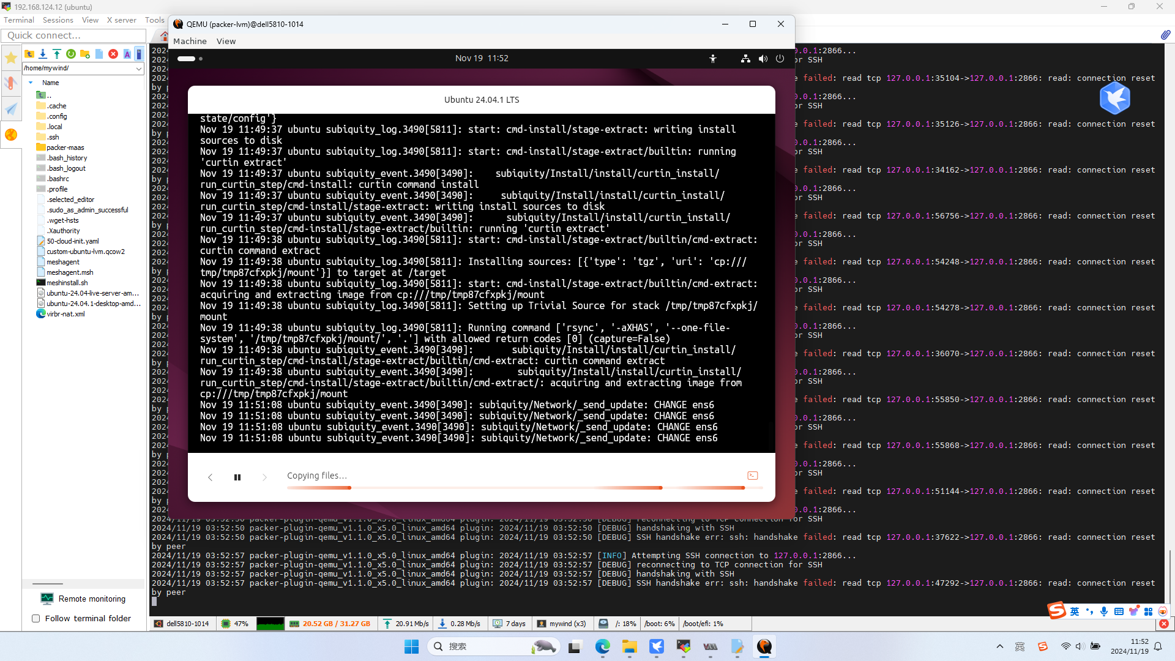Screen dimensions: 1175x661
Task: Click the Sogou skin shirt icon
Action: pos(1133,611)
